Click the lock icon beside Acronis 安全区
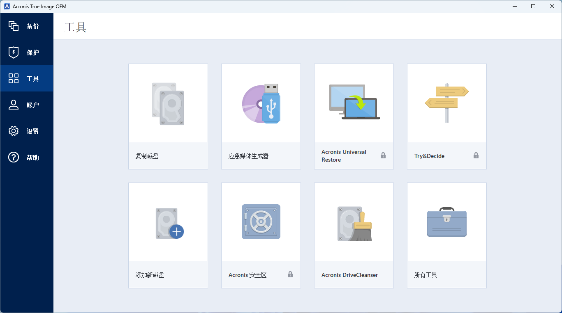Image resolution: width=562 pixels, height=313 pixels. point(290,274)
